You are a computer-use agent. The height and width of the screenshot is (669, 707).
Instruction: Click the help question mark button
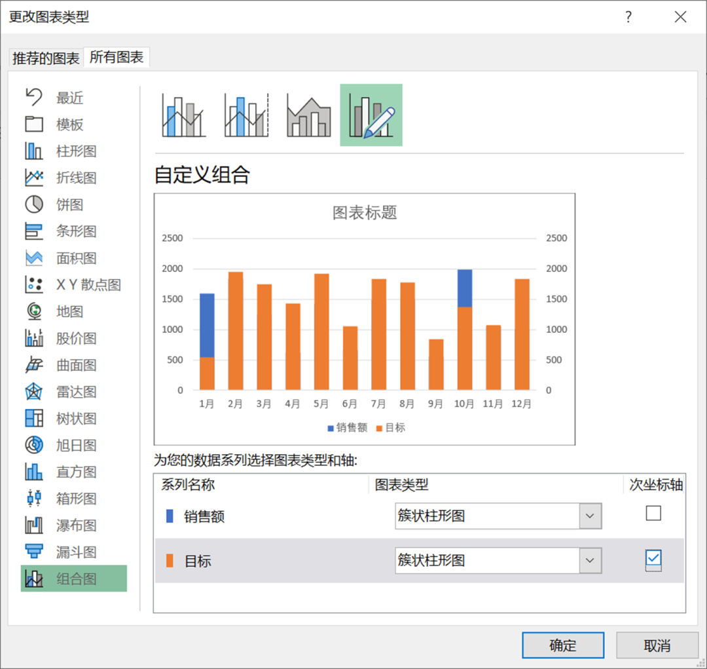coord(628,17)
